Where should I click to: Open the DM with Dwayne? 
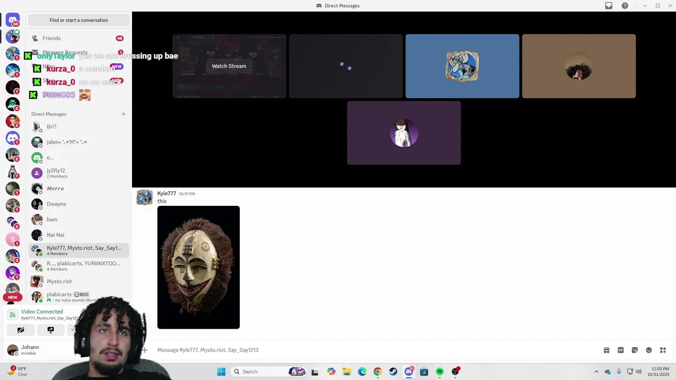coord(79,204)
